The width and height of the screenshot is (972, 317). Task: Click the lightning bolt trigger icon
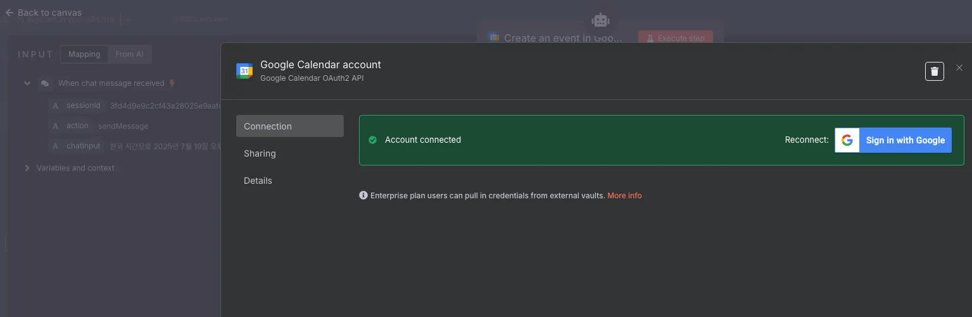coord(172,83)
